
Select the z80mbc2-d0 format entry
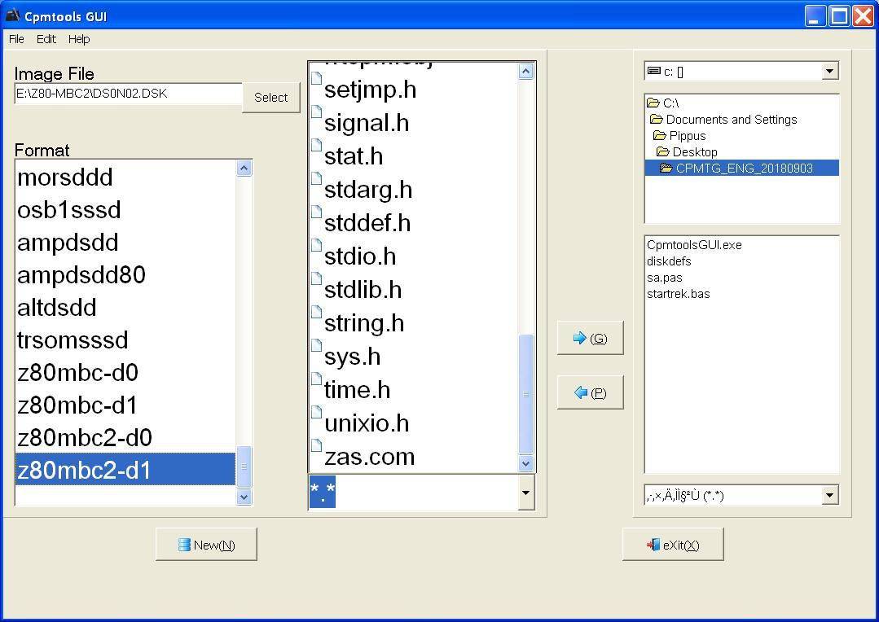click(85, 438)
